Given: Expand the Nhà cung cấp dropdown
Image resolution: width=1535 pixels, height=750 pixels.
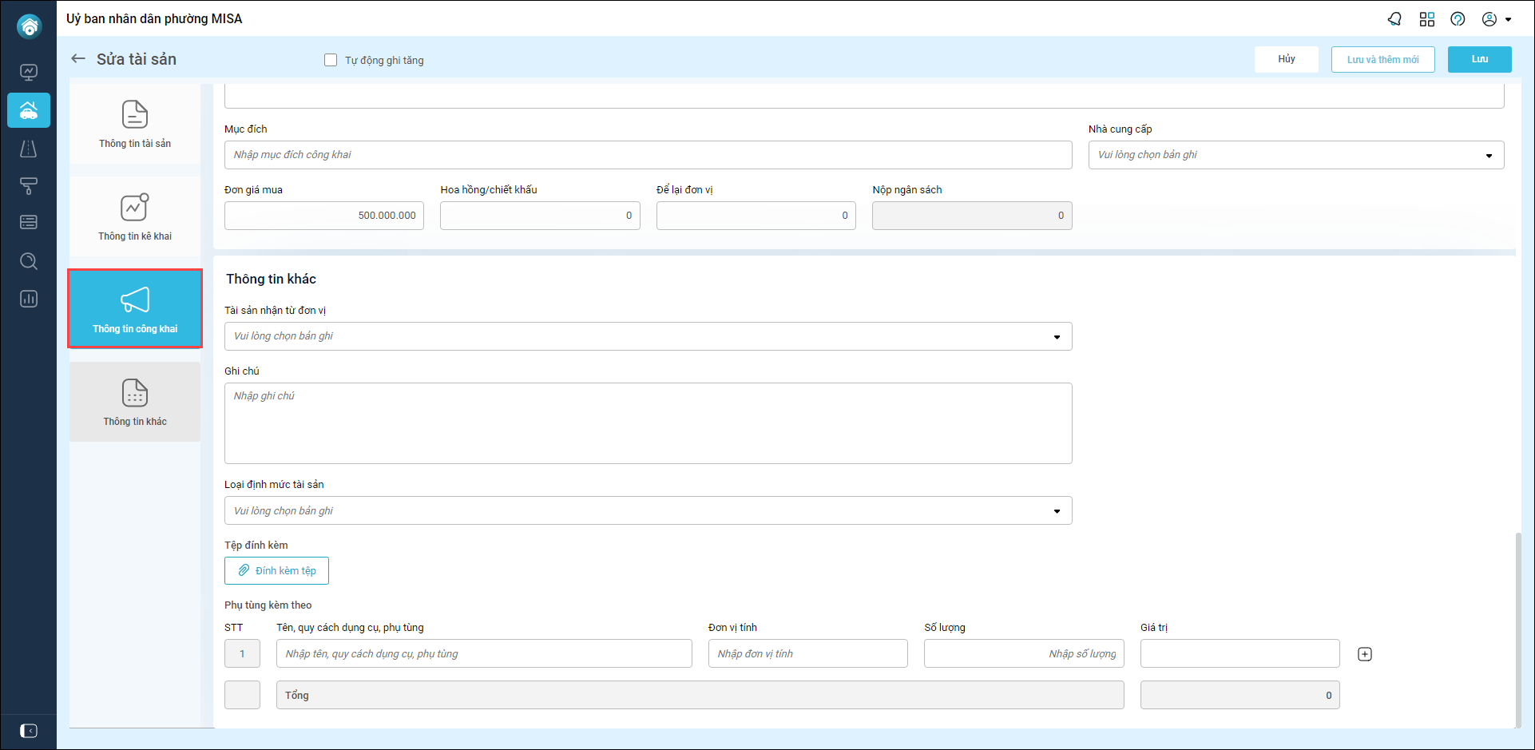Looking at the screenshot, I should pos(1295,155).
